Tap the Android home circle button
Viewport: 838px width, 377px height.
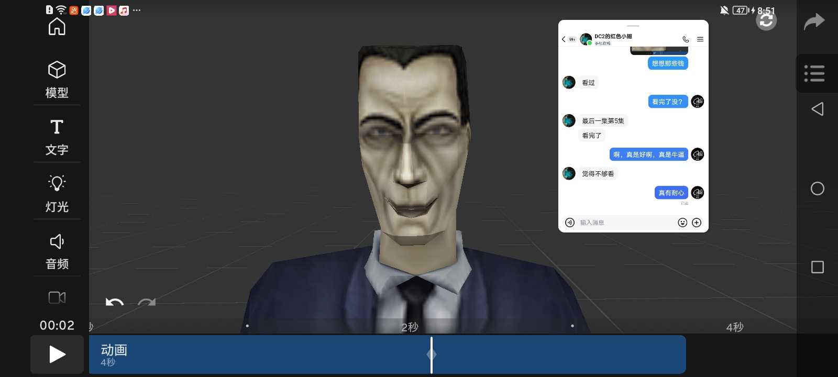[818, 188]
